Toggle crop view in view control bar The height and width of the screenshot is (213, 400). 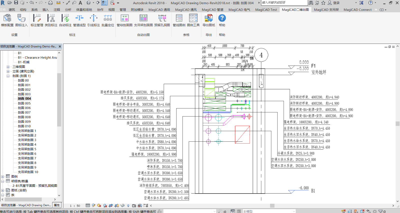111,206
